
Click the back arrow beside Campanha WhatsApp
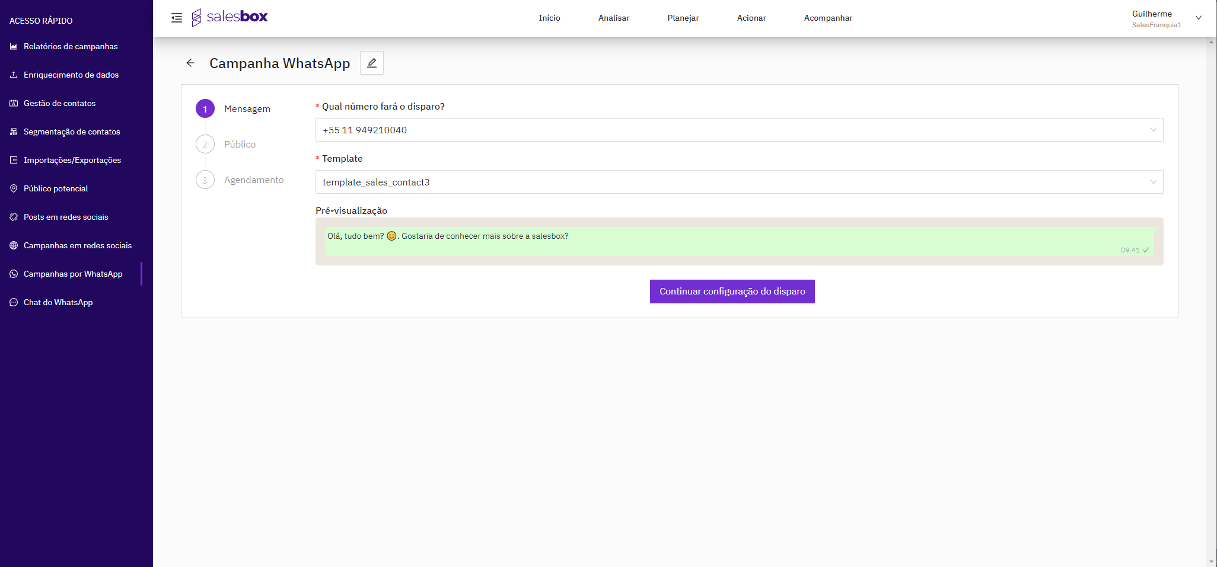[190, 63]
